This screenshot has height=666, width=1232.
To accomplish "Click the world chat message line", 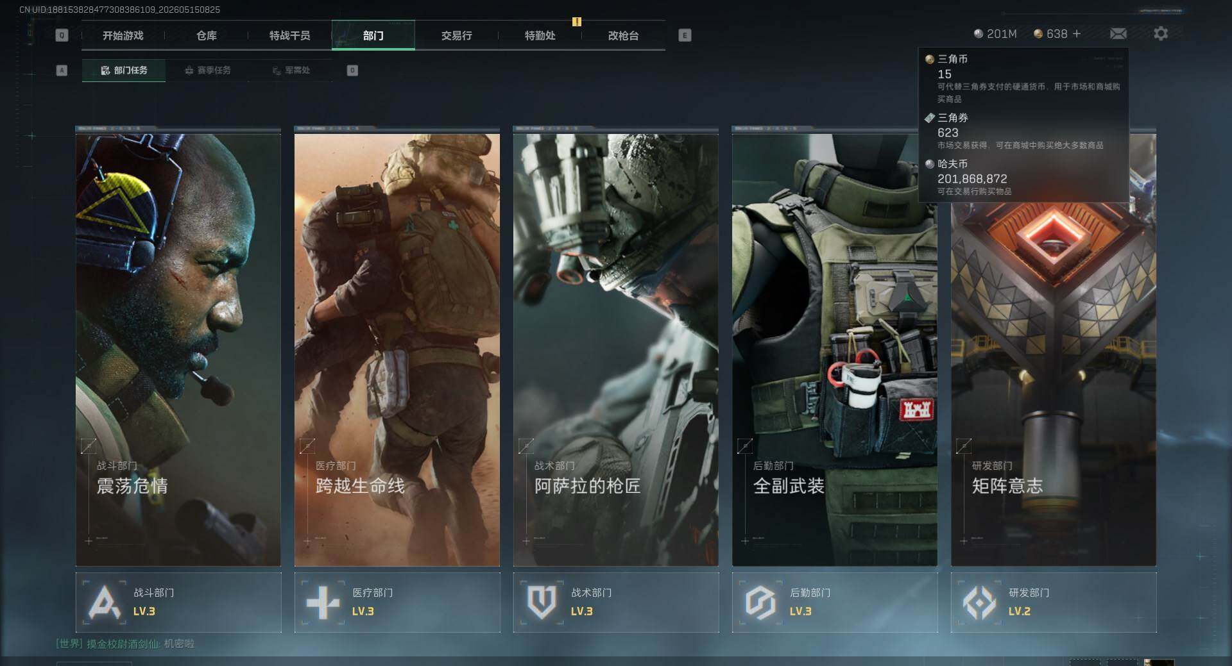I will click(125, 644).
